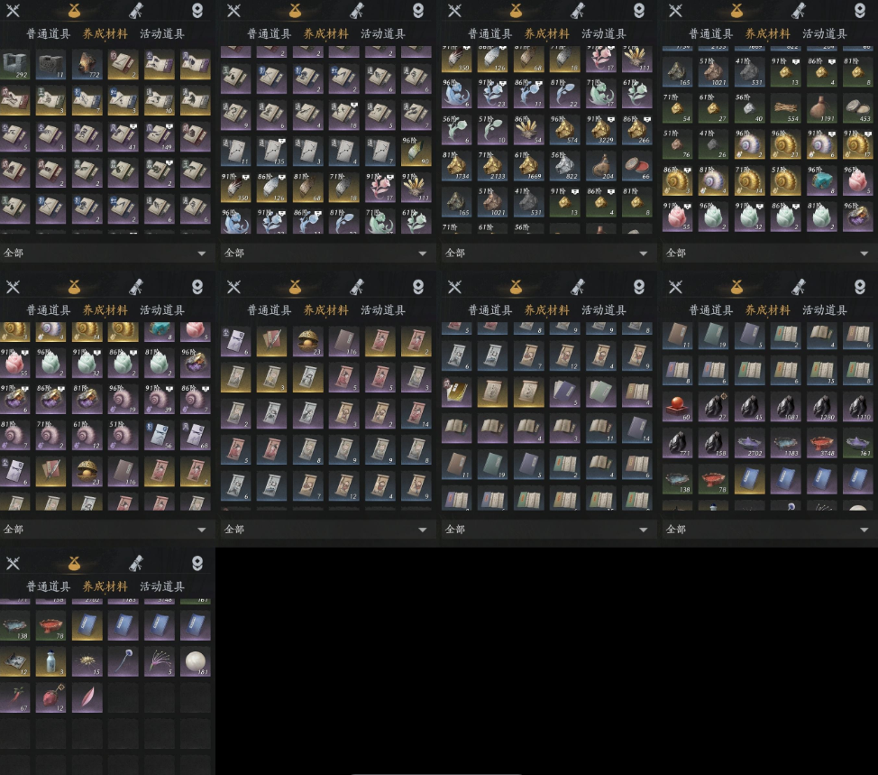Screen dimensions: 878x775
Task: Click the white pearl item showing 181
Action: 196,662
